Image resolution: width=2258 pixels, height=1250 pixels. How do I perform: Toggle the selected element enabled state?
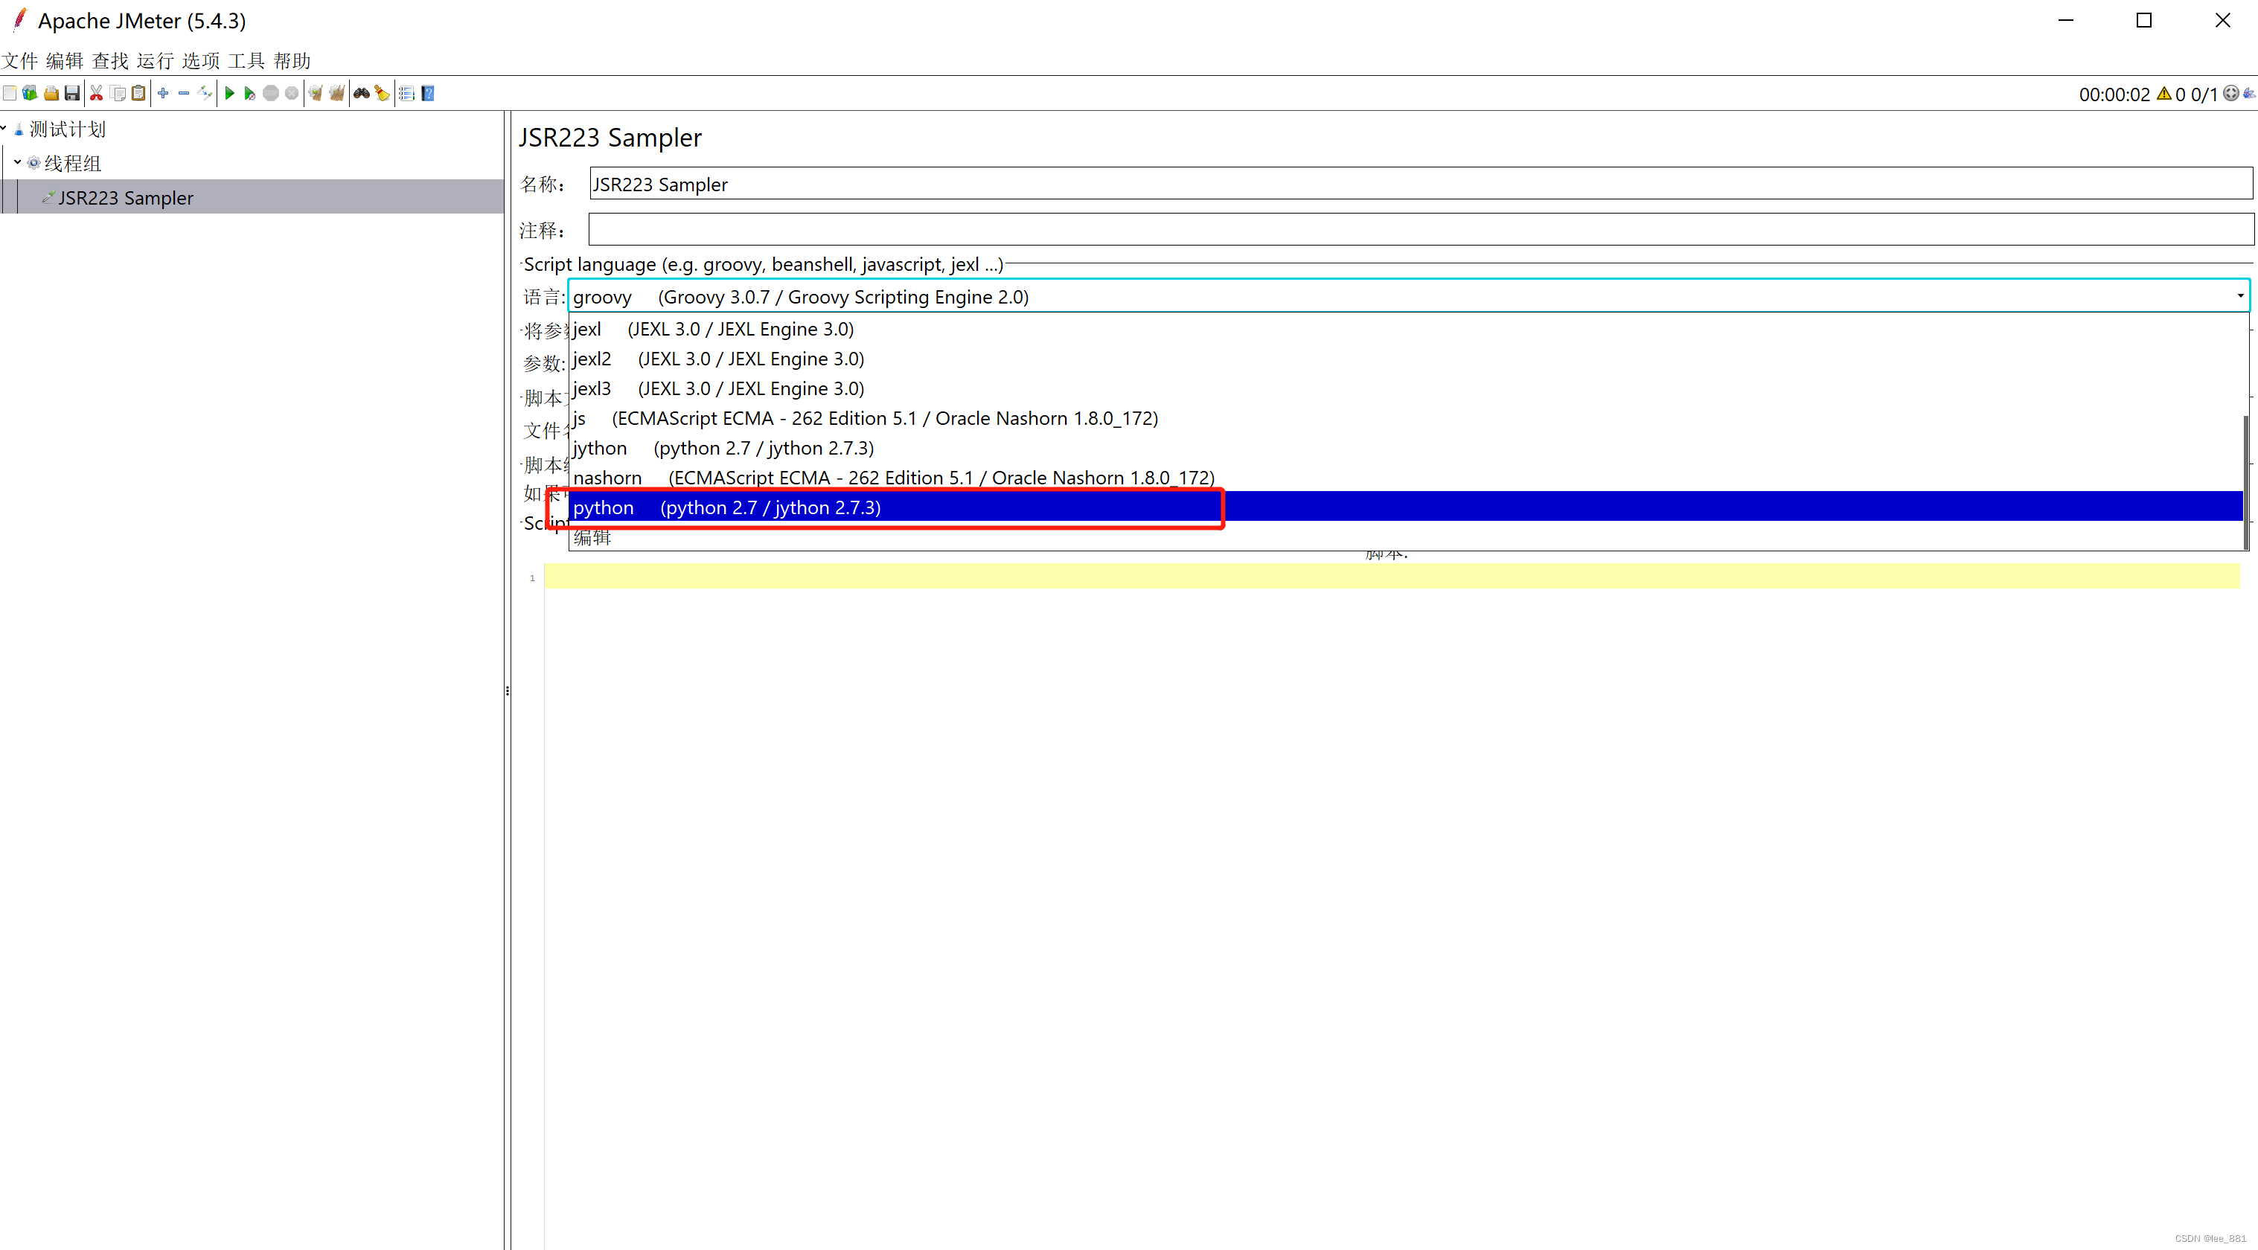[205, 93]
